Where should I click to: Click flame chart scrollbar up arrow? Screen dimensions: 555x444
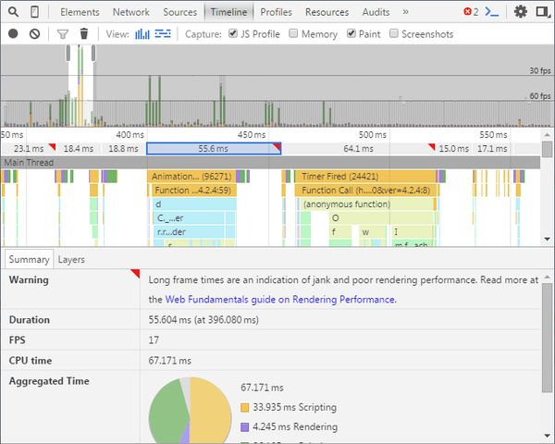[548, 135]
